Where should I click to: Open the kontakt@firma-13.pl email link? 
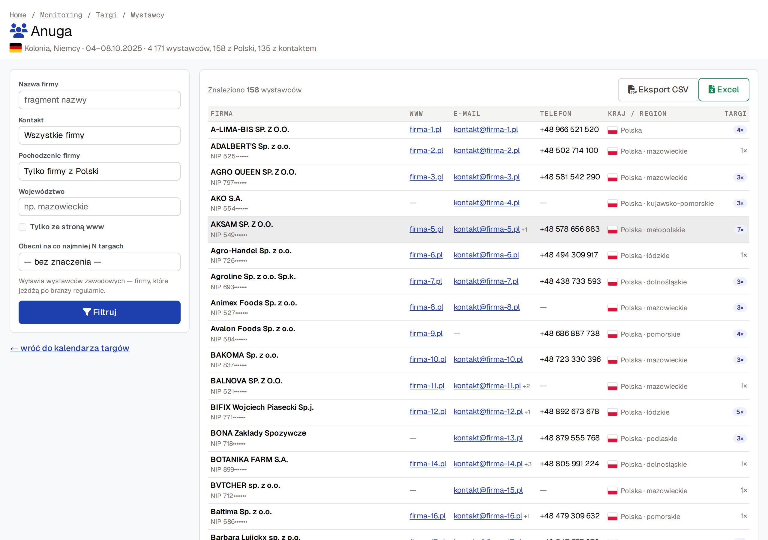click(x=488, y=438)
